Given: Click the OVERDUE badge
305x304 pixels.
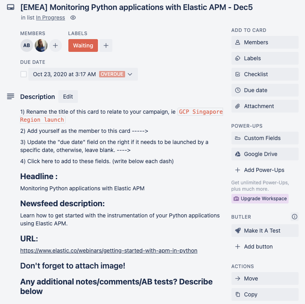Looking at the screenshot, I should 112,74.
